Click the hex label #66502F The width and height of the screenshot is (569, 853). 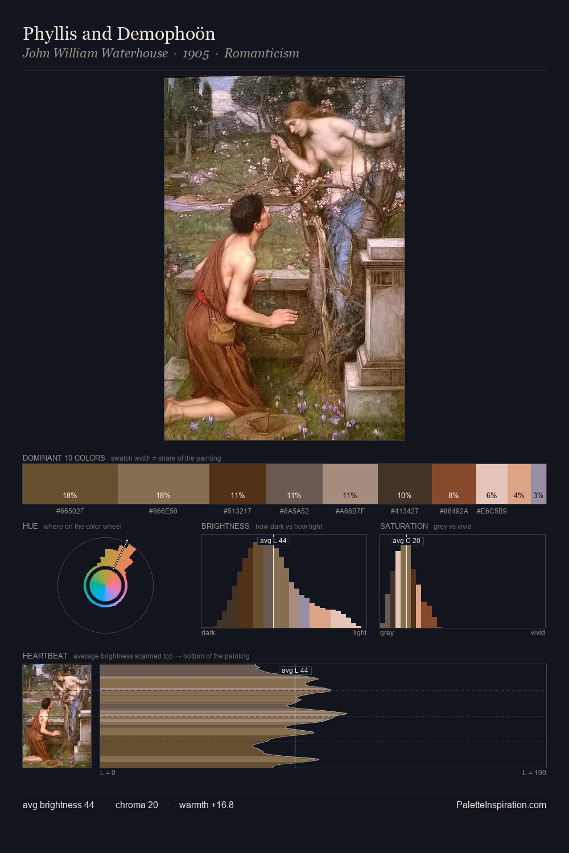pyautogui.click(x=70, y=511)
